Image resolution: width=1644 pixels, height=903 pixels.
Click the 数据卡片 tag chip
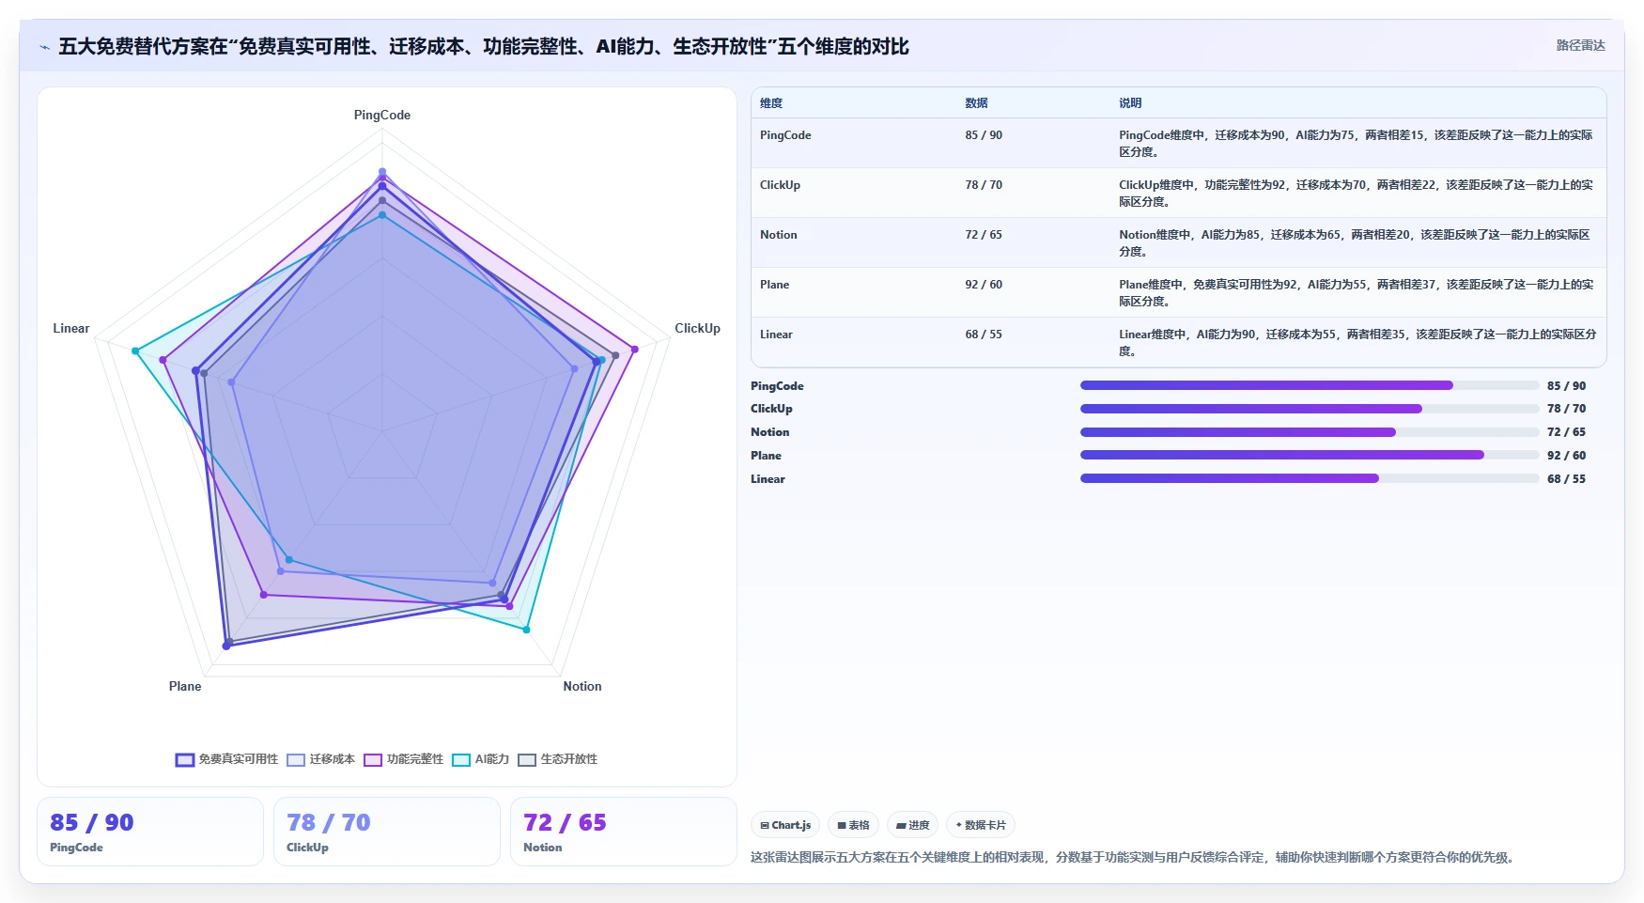(981, 825)
